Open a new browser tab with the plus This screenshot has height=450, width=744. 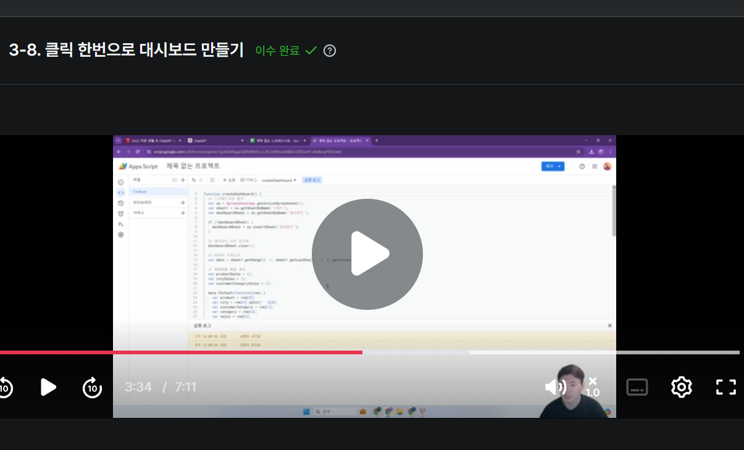377,141
